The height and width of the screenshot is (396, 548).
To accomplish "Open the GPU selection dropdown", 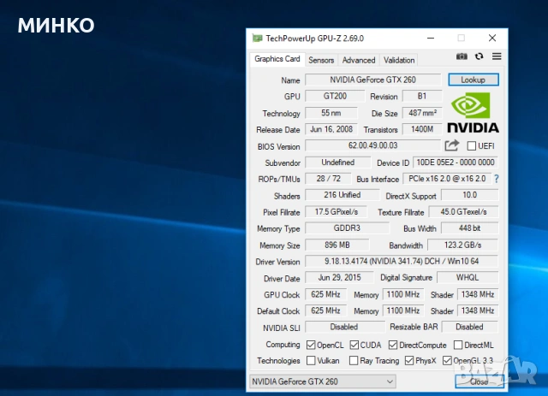I will 323,381.
